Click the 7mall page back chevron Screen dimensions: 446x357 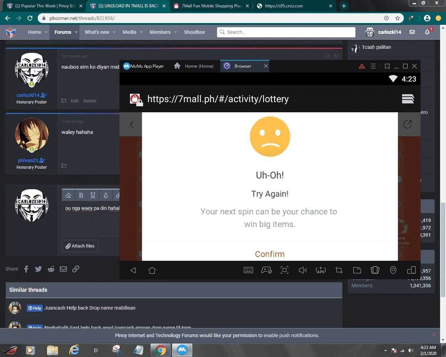pyautogui.click(x=132, y=124)
